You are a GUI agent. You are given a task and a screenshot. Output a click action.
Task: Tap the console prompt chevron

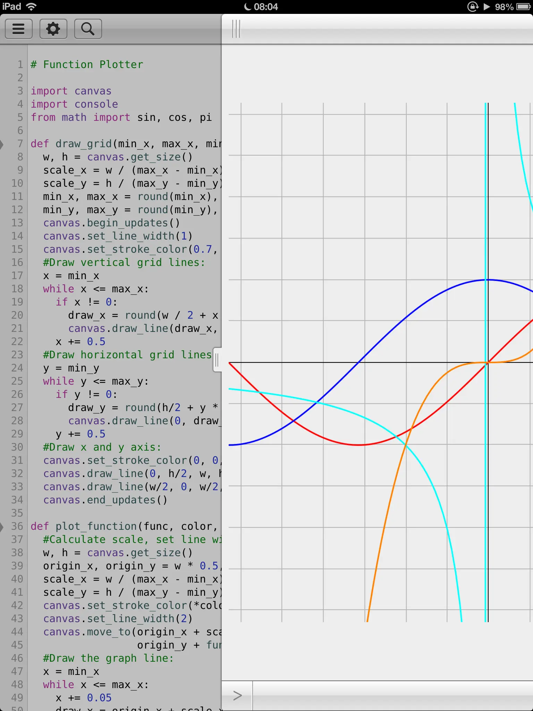tap(237, 696)
